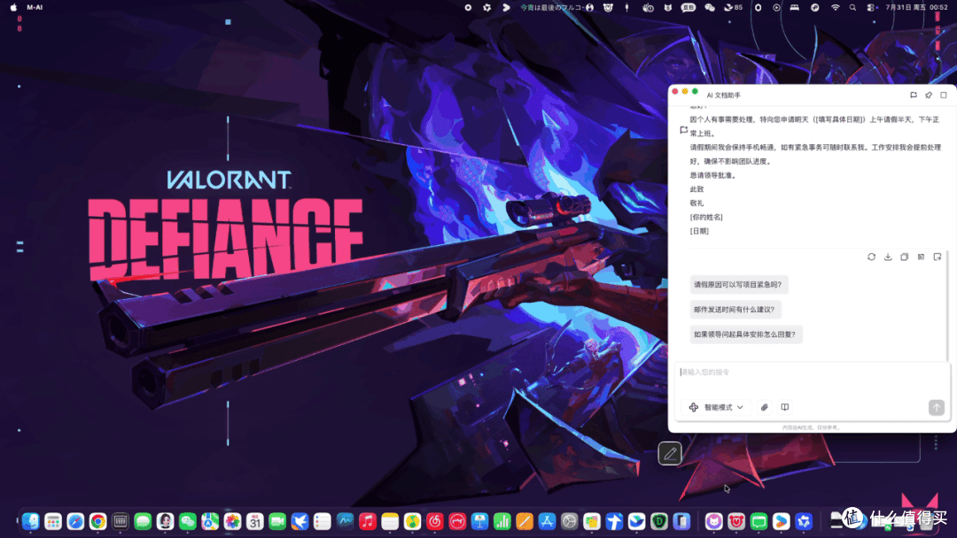Select suggestion 邮件发送时间有什么建议?
957x538 pixels.
pyautogui.click(x=735, y=310)
